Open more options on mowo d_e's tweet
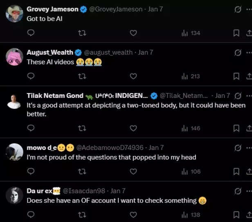 [x=249, y=148]
